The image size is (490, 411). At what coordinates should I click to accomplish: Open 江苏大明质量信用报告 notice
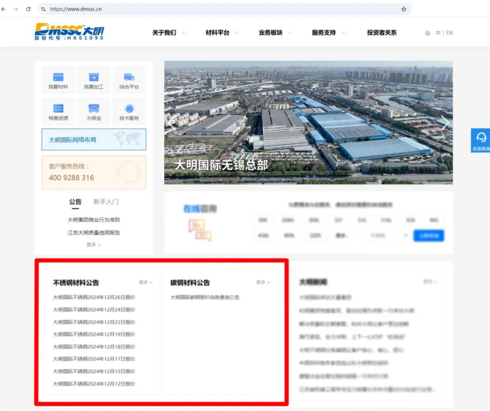click(94, 233)
